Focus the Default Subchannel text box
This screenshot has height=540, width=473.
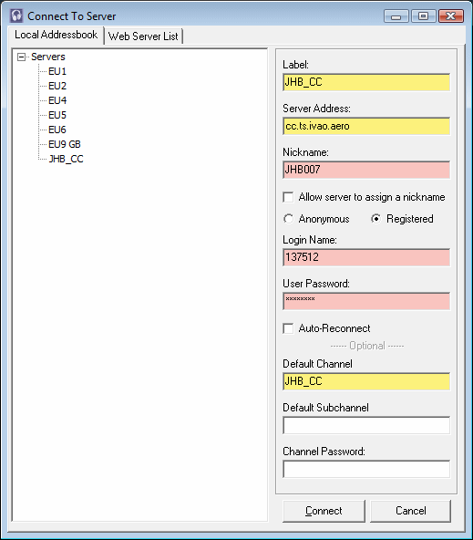[x=366, y=426]
